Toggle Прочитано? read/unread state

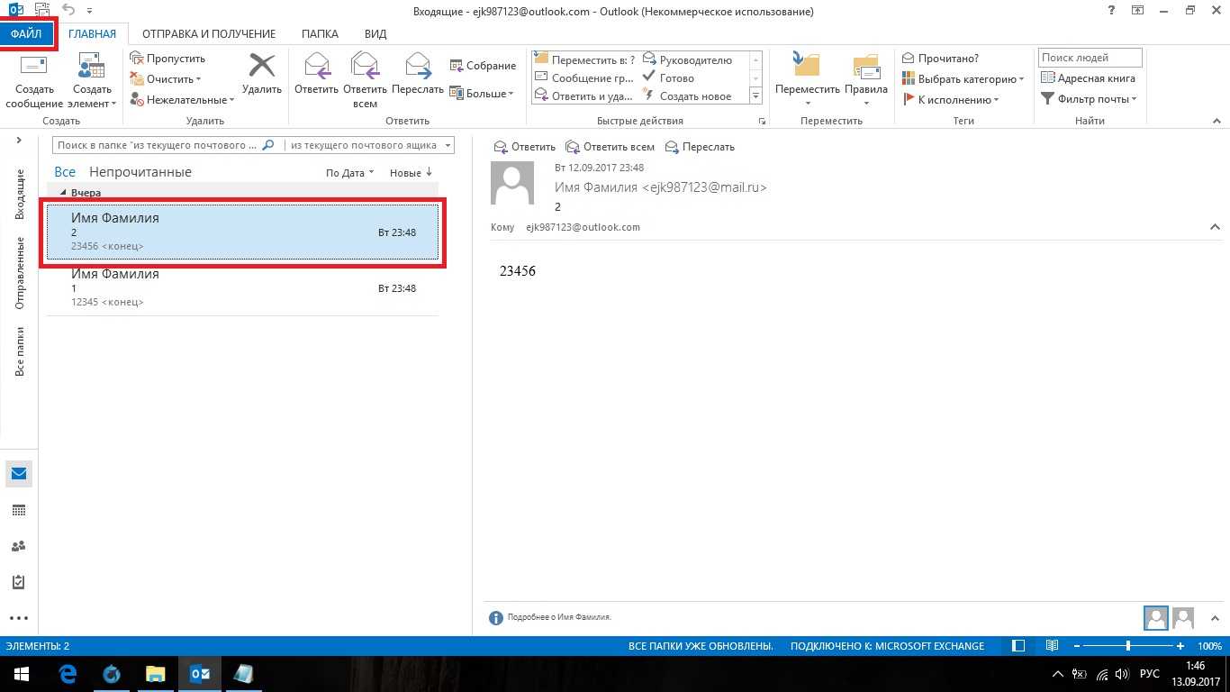(940, 59)
